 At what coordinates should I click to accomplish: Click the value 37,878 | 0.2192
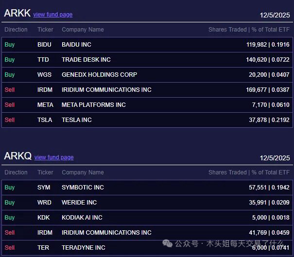tap(269, 120)
